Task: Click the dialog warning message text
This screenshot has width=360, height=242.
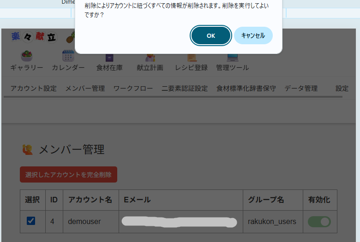Action: click(177, 10)
